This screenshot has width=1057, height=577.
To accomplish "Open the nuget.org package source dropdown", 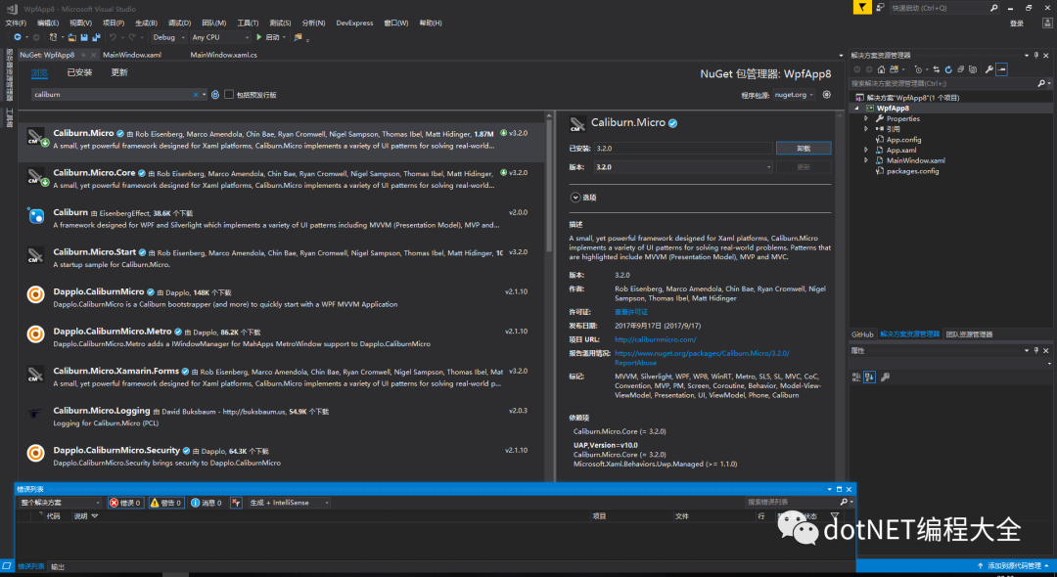I will [794, 95].
